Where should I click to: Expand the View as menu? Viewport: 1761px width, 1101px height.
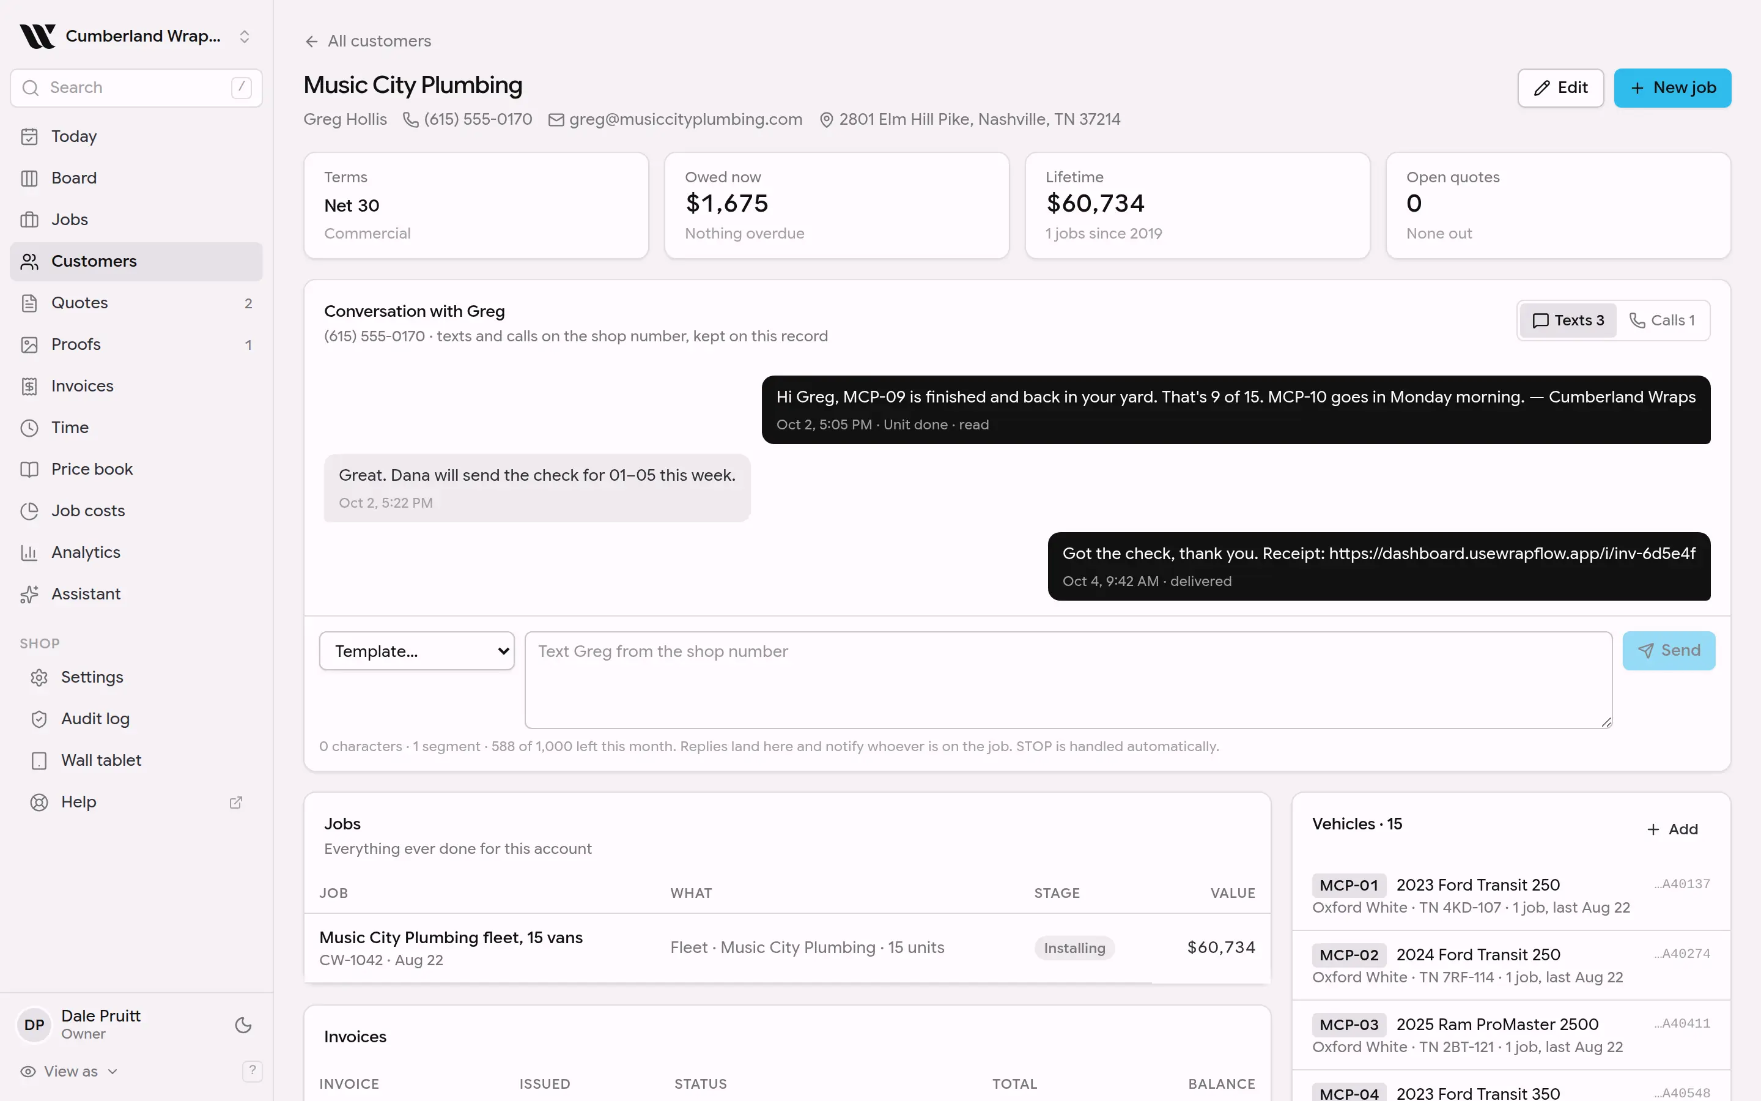69,1071
